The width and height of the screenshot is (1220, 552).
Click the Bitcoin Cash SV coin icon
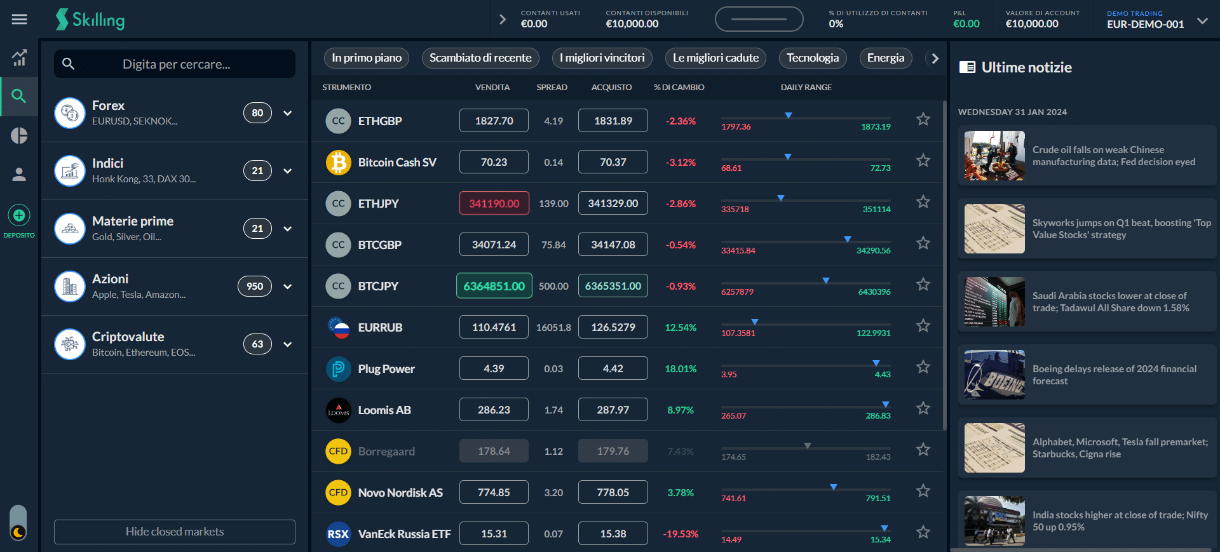(x=339, y=162)
